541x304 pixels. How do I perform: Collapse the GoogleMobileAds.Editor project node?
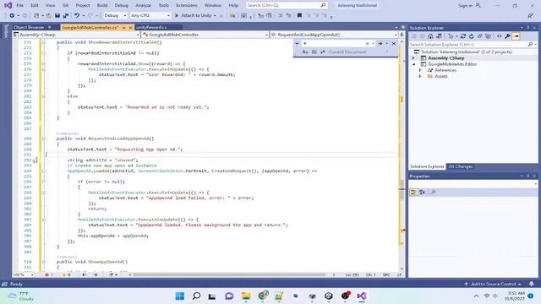pyautogui.click(x=413, y=64)
